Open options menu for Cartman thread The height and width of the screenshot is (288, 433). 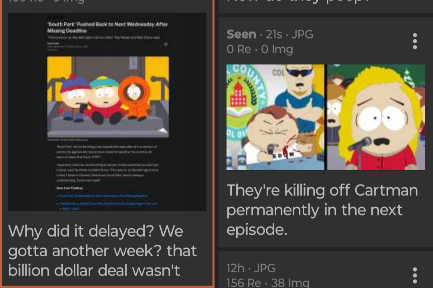[x=415, y=41]
